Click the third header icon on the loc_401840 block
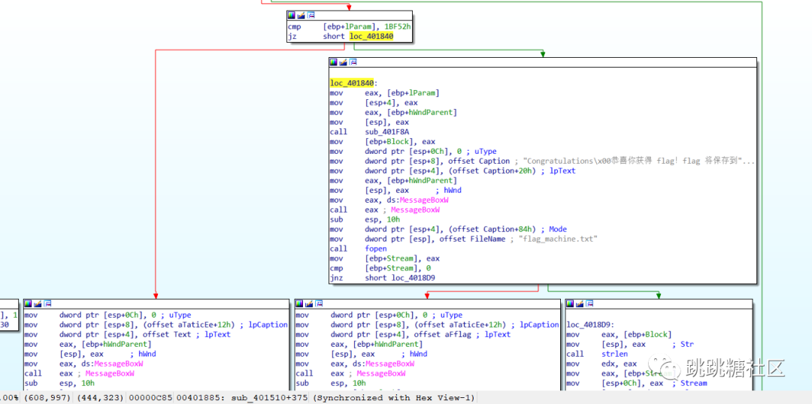The image size is (812, 404). point(353,62)
